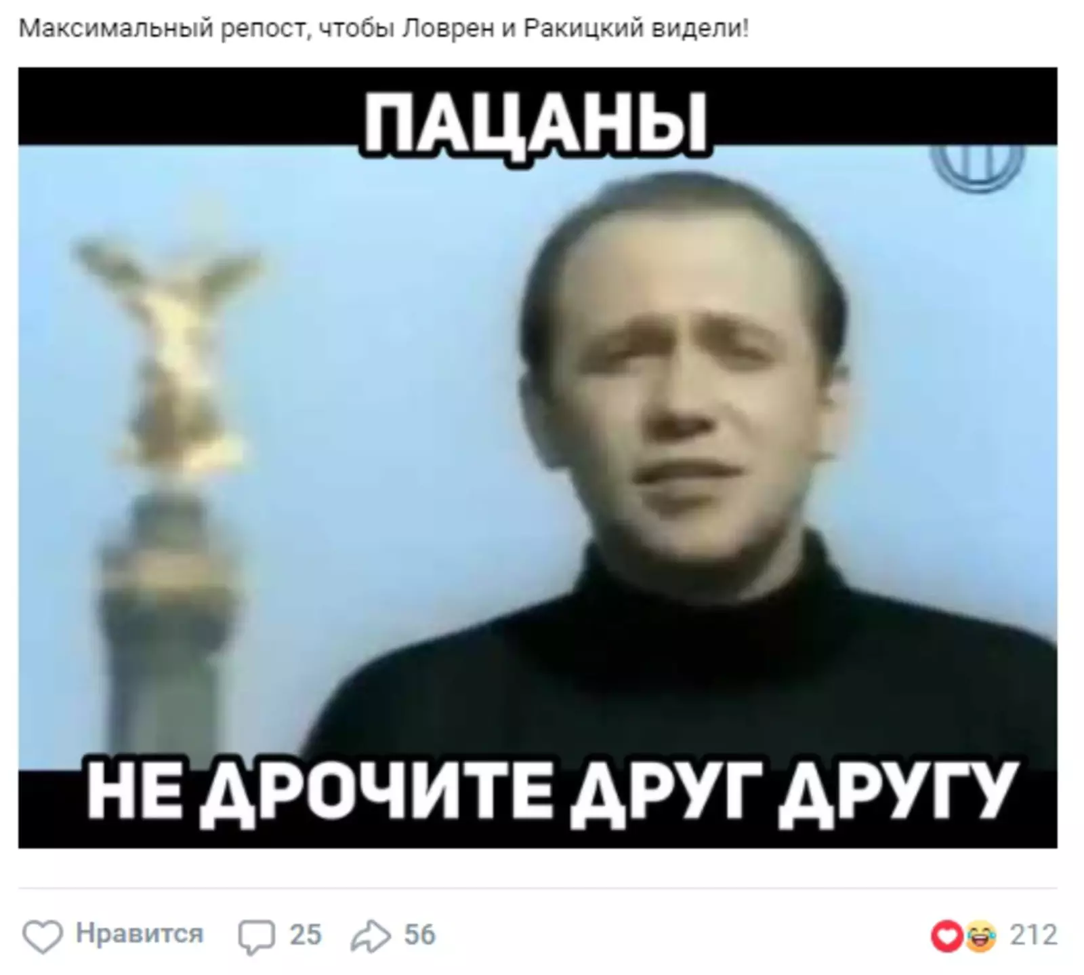Click the comment count 25

305,935
